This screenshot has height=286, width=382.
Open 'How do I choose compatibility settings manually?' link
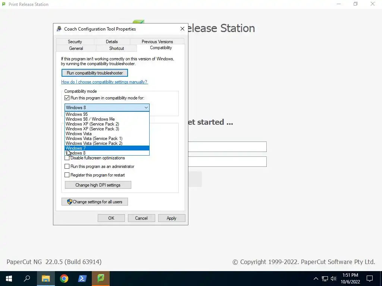click(104, 82)
